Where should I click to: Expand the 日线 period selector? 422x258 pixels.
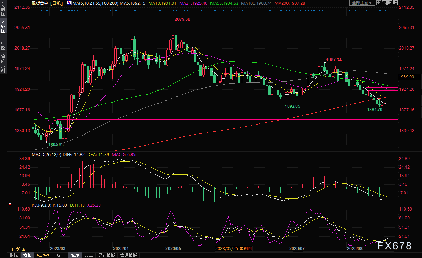point(19,249)
